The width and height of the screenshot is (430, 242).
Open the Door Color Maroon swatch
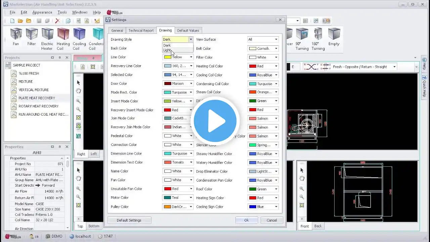[x=167, y=83]
